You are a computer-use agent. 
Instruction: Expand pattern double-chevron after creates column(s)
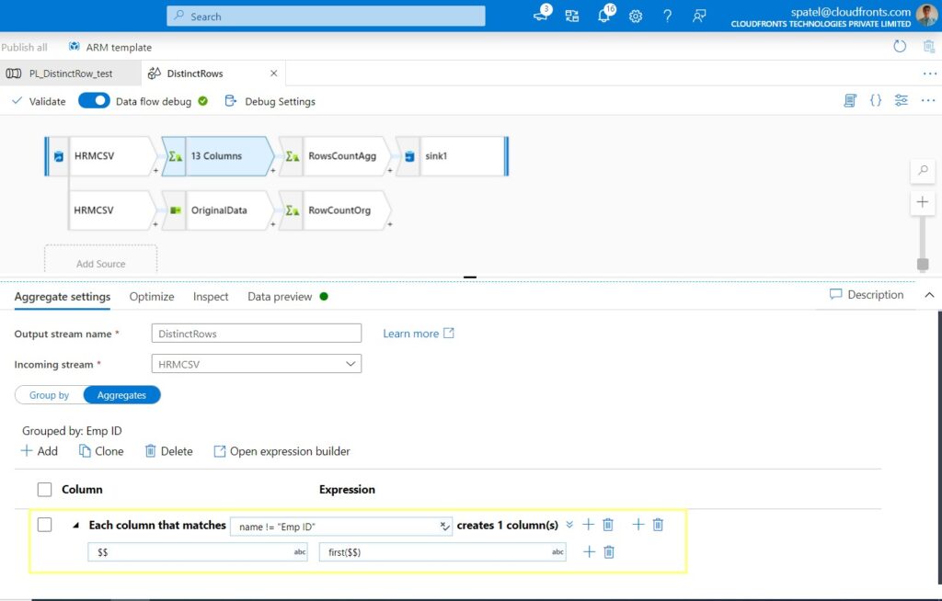569,525
